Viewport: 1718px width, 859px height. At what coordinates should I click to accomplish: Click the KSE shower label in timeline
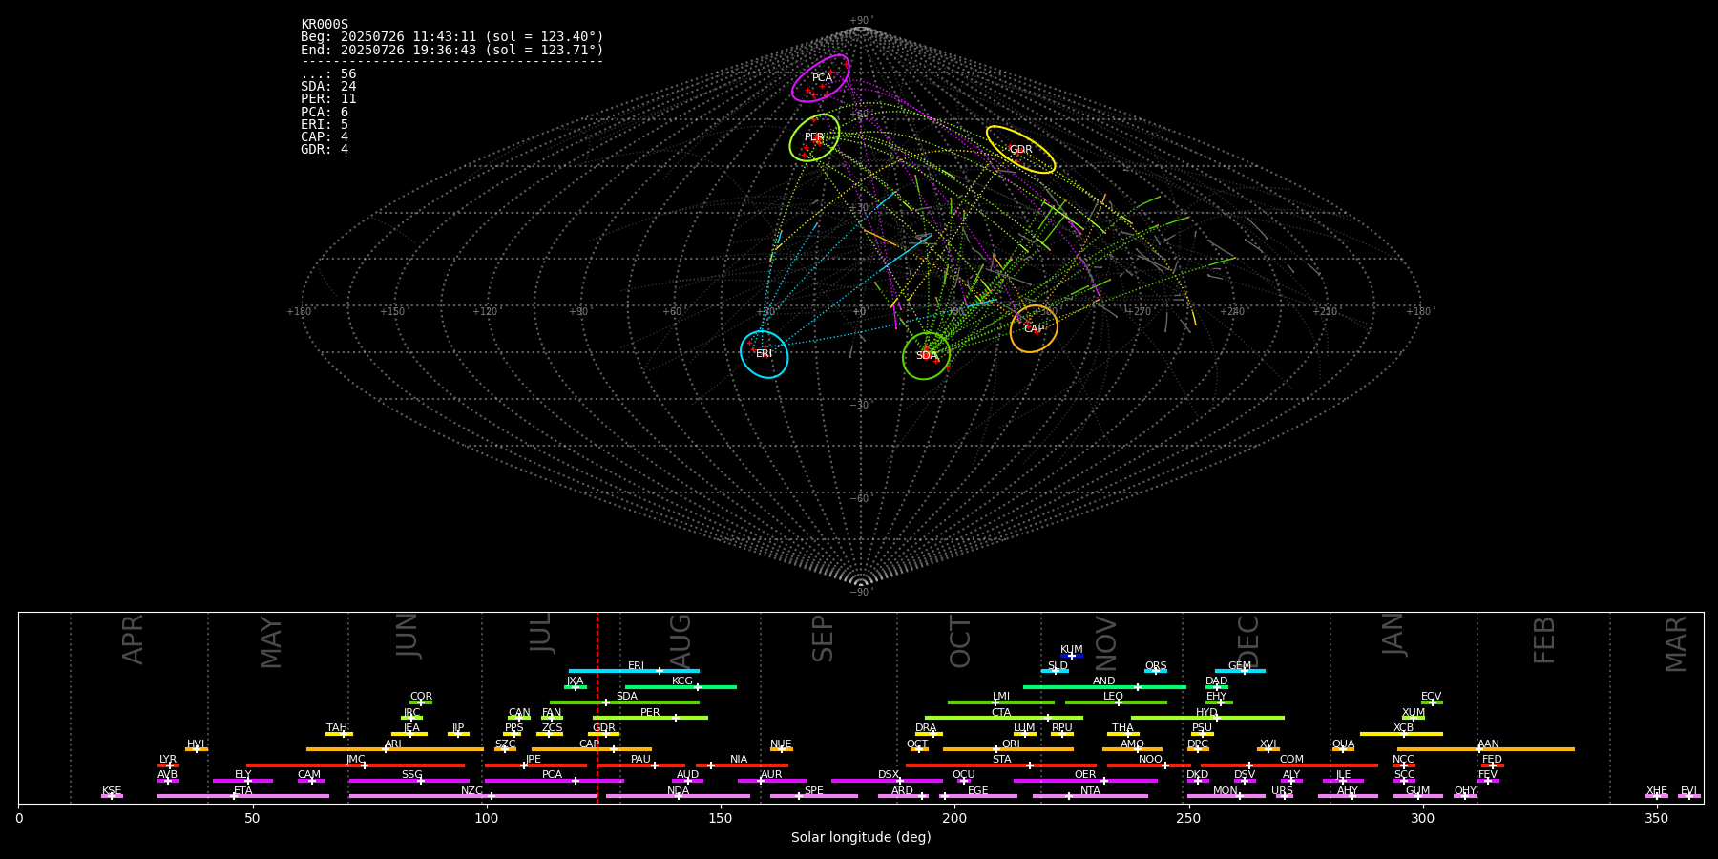112,791
